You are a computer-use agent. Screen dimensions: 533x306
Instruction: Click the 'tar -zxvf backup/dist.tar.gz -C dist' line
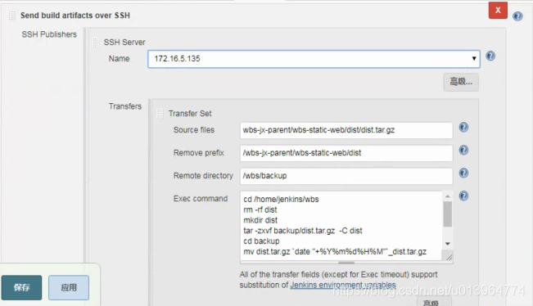[303, 231]
